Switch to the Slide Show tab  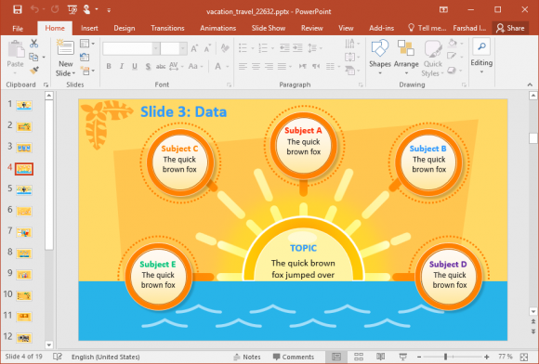coord(269,28)
